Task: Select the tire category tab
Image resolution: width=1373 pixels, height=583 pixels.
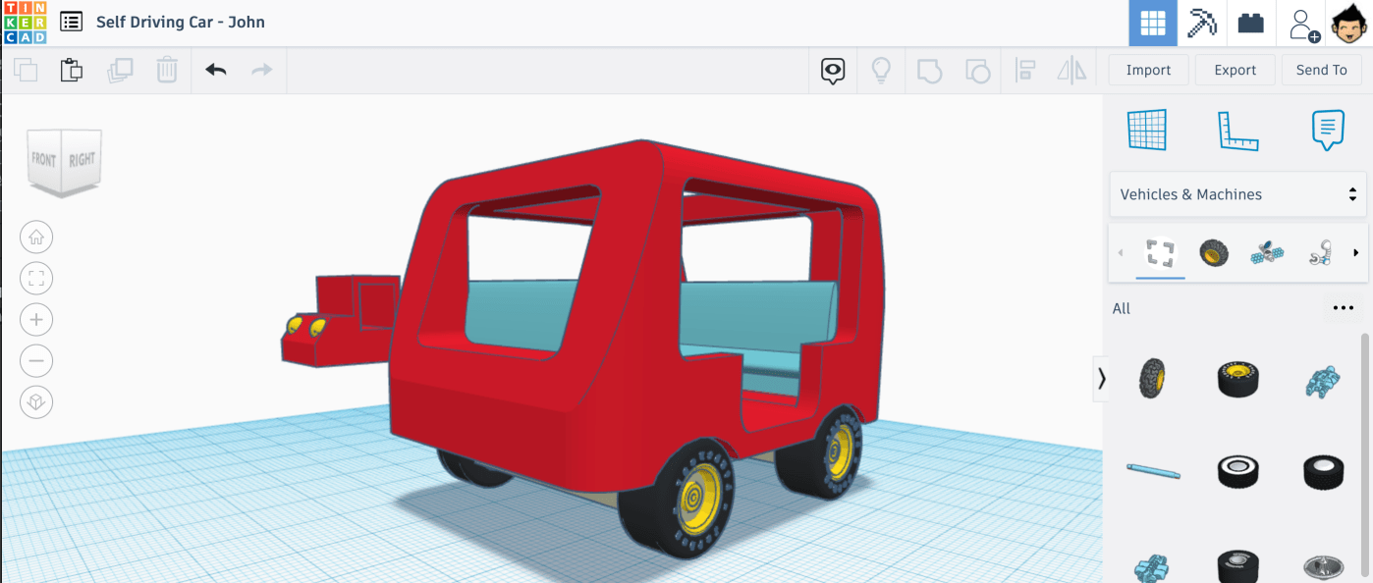Action: [1214, 253]
